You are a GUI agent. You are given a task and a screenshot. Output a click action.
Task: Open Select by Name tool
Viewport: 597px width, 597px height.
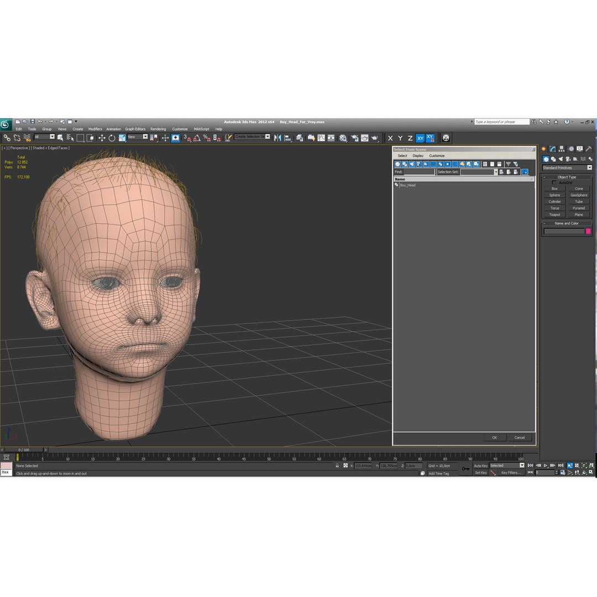pos(70,138)
